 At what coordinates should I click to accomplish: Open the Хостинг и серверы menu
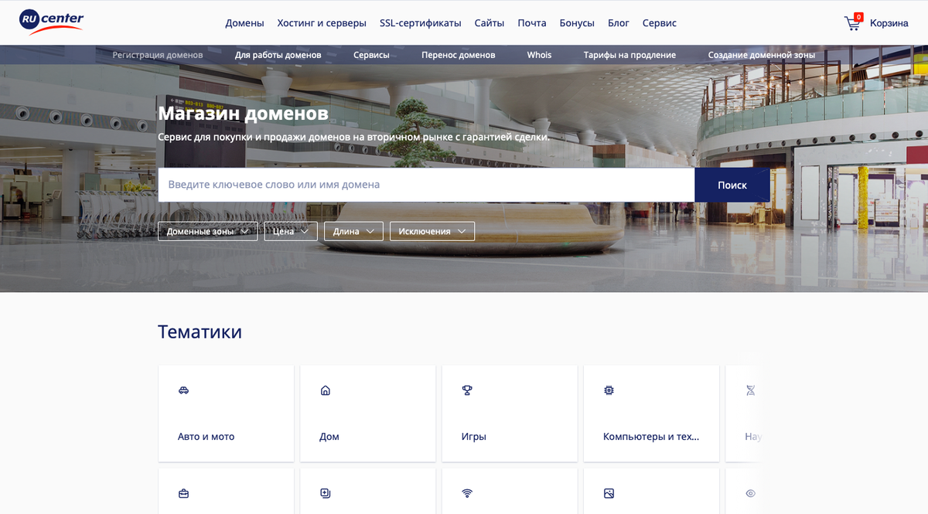point(322,23)
